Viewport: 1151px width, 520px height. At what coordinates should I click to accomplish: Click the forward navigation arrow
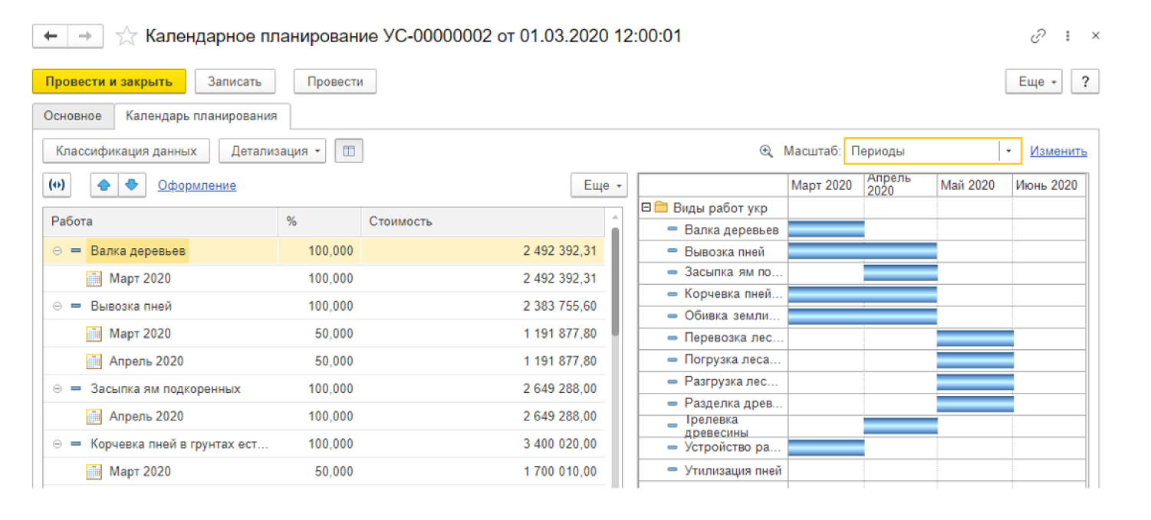point(86,36)
